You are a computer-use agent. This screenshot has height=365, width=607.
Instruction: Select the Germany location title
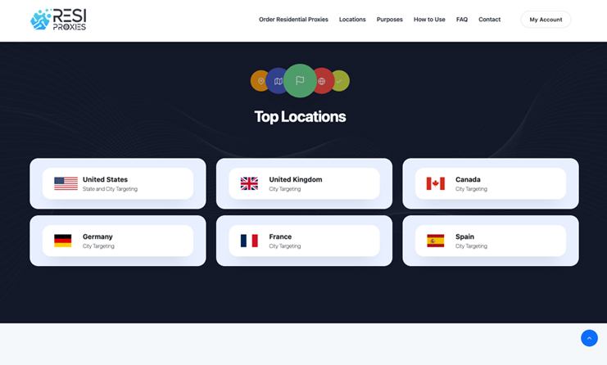pyautogui.click(x=97, y=237)
